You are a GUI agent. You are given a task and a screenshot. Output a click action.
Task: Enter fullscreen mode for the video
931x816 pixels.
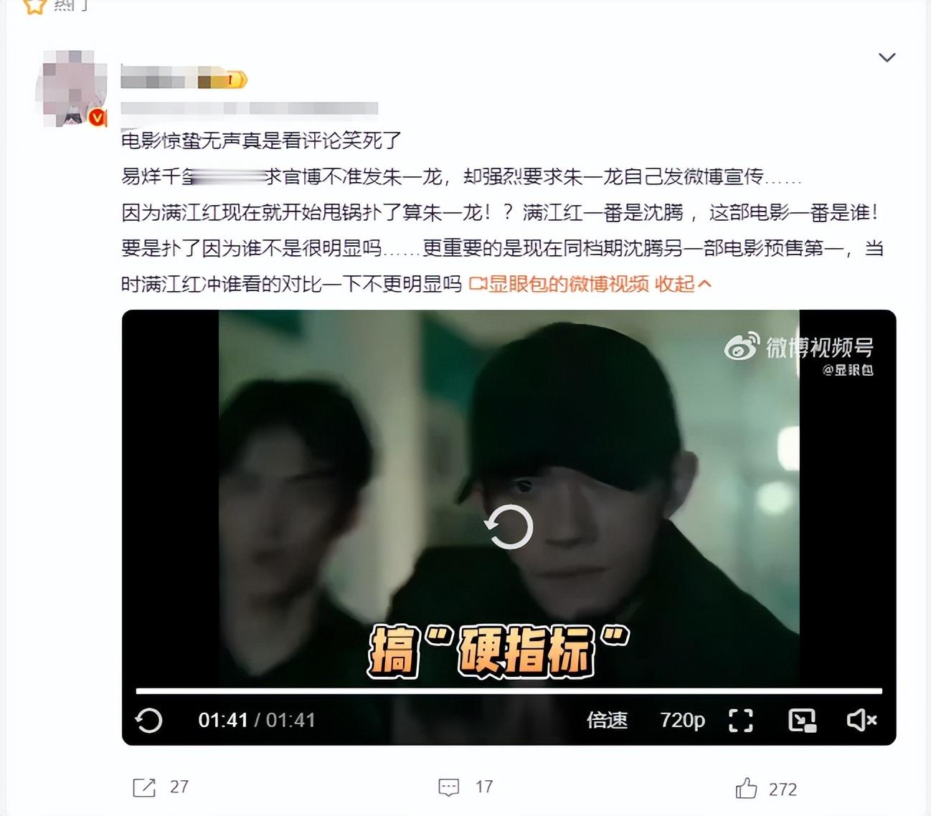(741, 720)
